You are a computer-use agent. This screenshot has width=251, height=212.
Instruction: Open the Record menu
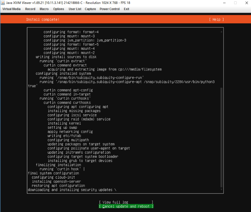click(x=30, y=9)
